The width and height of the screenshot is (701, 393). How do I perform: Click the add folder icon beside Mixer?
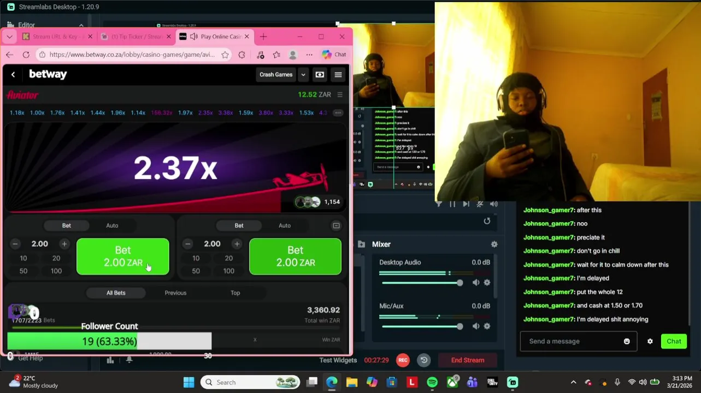pos(361,245)
